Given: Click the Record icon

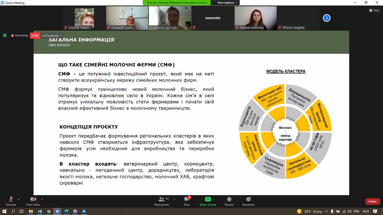Looking at the screenshot, I should [229, 199].
